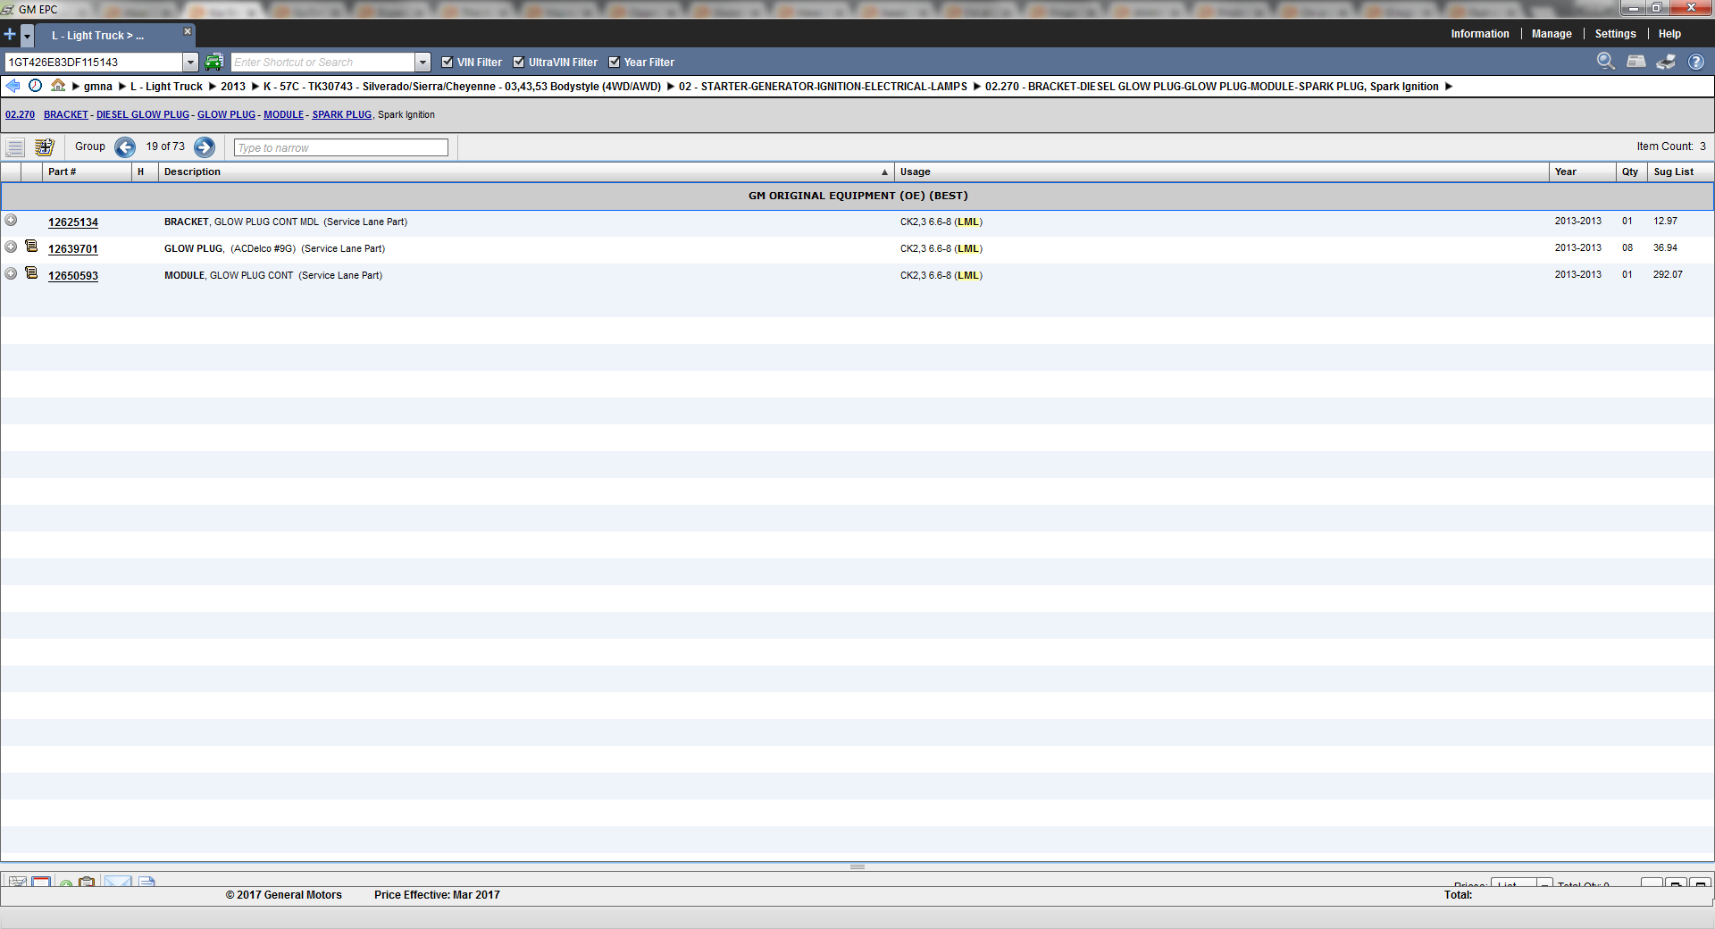Image resolution: width=1715 pixels, height=929 pixels.
Task: Open the magnifier search icon
Action: (x=1605, y=61)
